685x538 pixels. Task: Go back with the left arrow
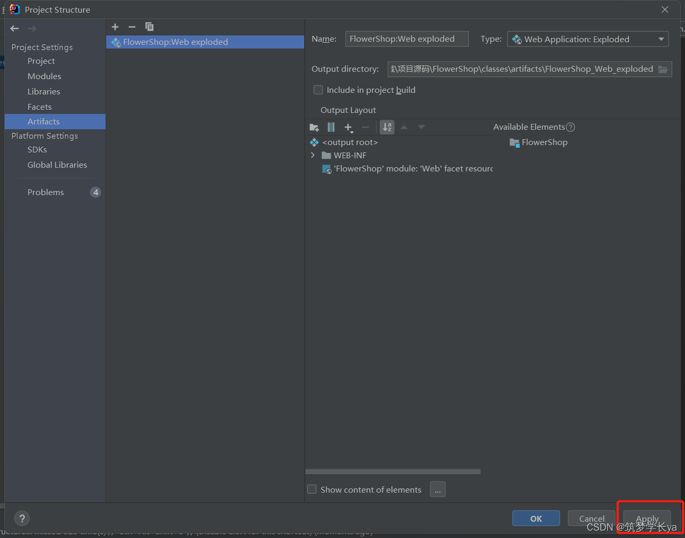(15, 28)
